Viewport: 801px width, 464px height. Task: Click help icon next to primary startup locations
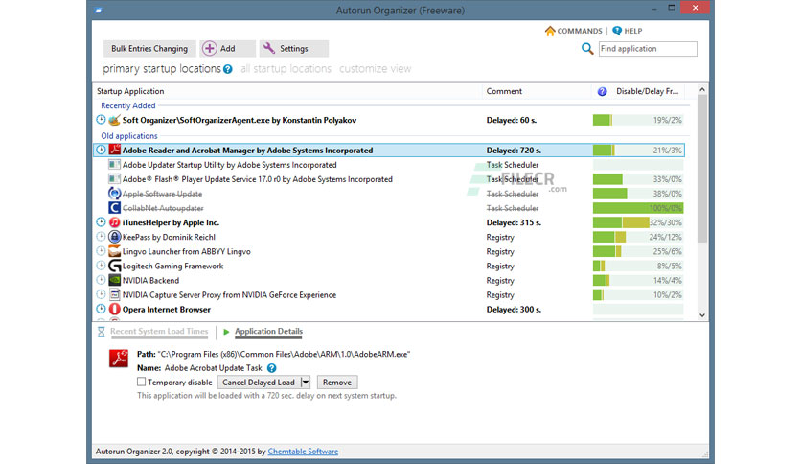(228, 69)
